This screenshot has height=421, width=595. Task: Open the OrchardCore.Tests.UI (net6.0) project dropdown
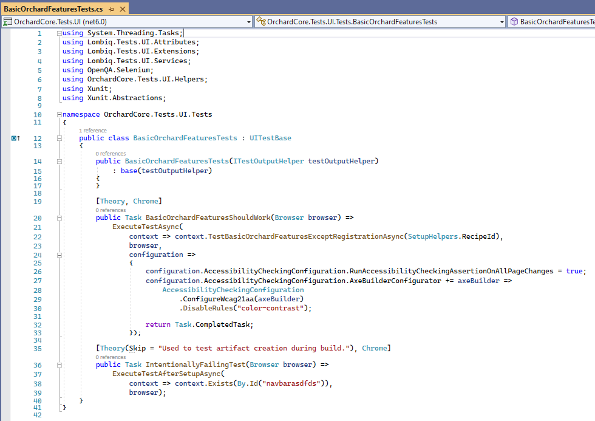click(249, 22)
